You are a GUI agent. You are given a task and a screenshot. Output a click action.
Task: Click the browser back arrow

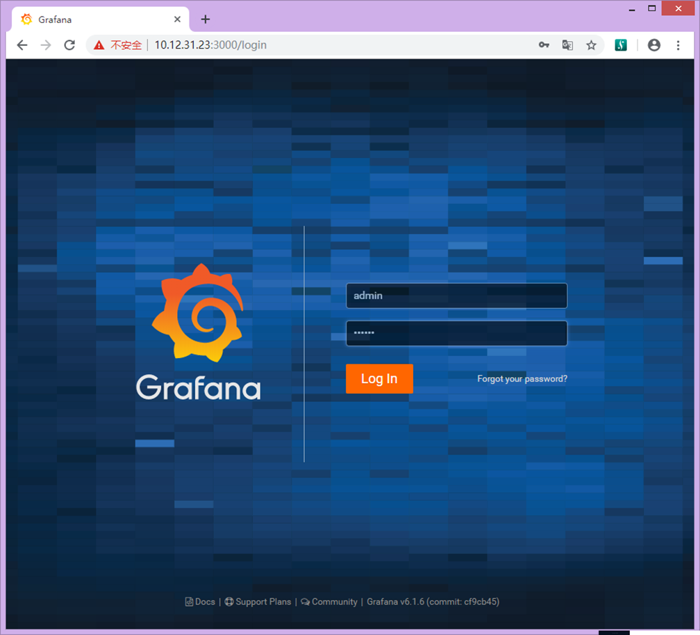22,45
